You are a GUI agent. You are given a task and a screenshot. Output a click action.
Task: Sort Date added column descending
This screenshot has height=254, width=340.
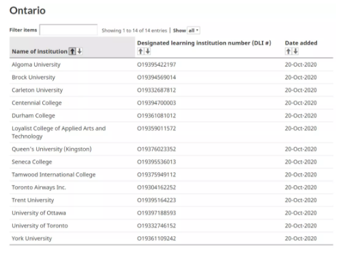point(296,52)
